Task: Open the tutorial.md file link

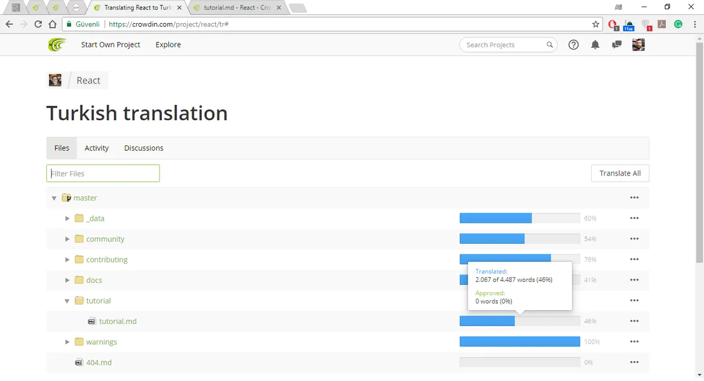Action: coord(118,321)
